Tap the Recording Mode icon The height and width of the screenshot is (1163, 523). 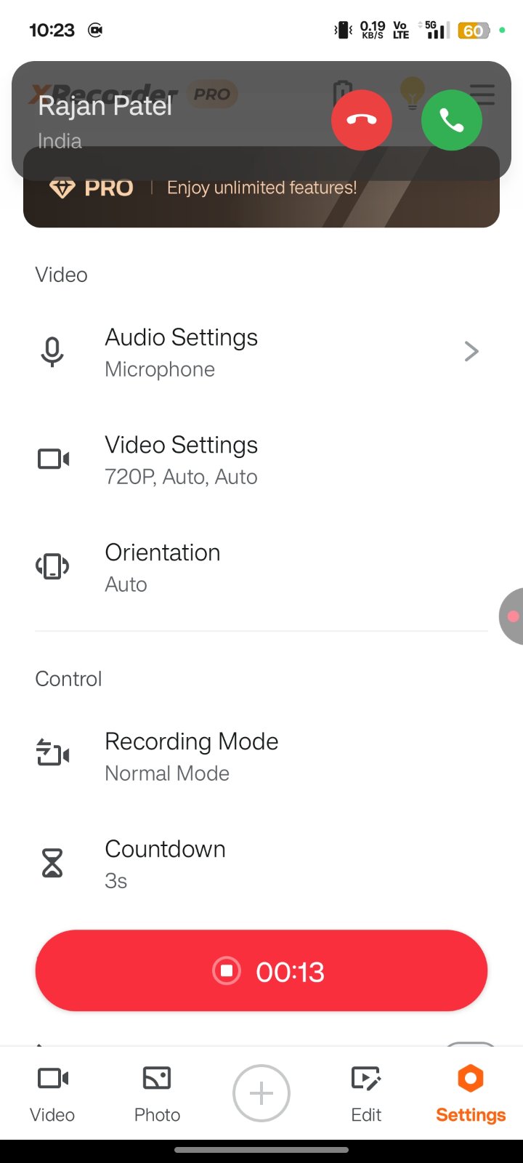pos(53,754)
